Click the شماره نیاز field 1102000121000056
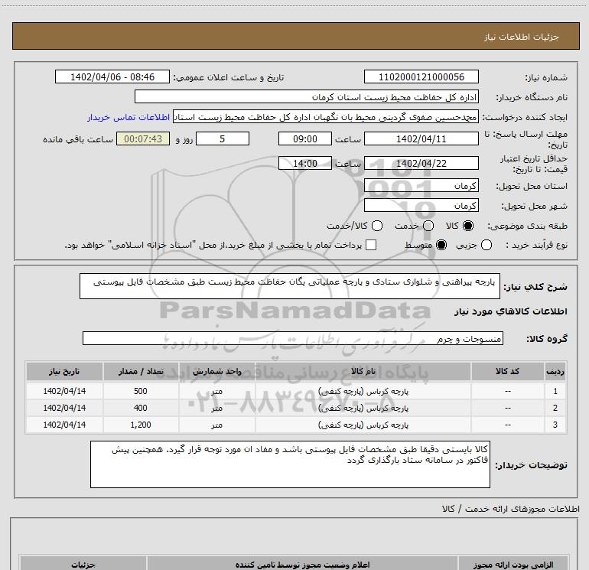 coord(421,77)
